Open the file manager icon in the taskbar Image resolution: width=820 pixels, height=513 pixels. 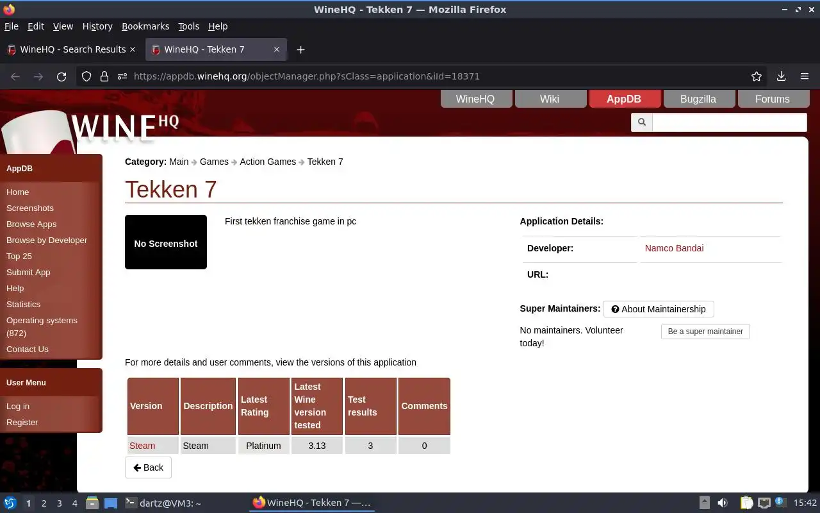coord(92,503)
